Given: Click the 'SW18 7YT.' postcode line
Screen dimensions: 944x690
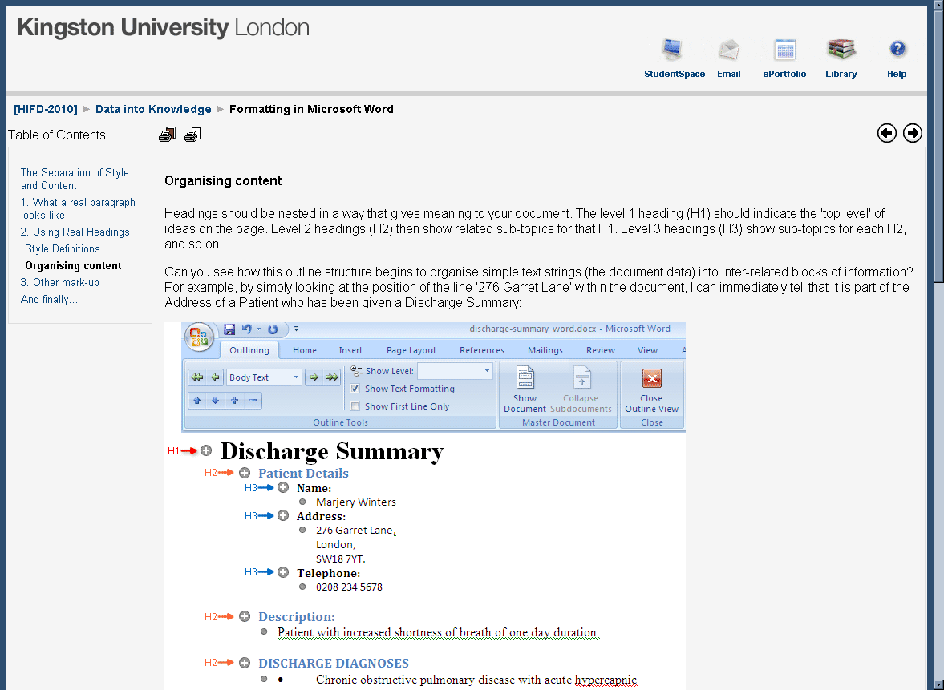Looking at the screenshot, I should [341, 559].
